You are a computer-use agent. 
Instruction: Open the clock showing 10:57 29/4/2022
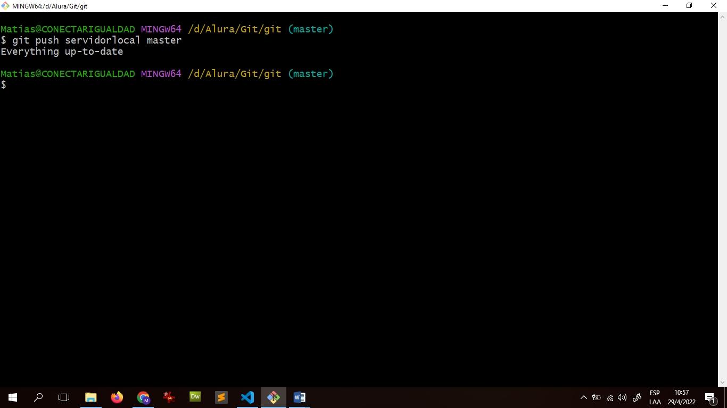point(681,397)
